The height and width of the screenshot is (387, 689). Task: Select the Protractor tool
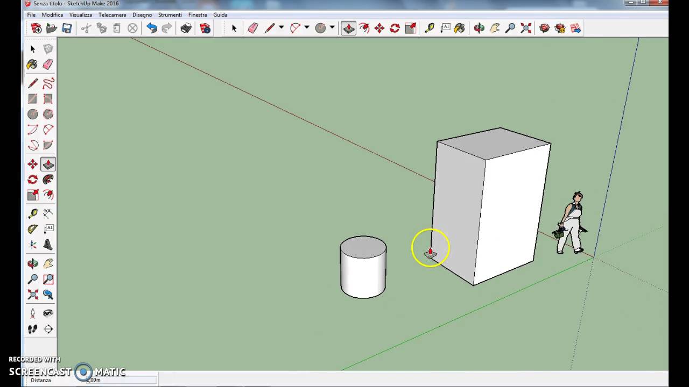click(33, 229)
